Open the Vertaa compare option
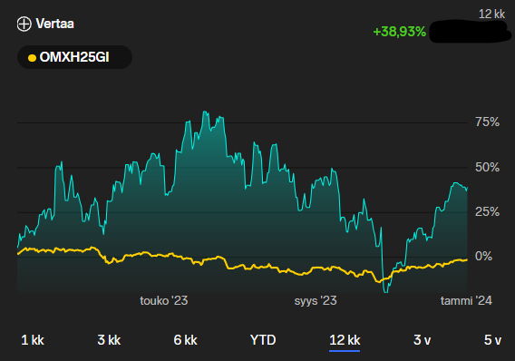This screenshot has width=515, height=361. pyautogui.click(x=45, y=24)
